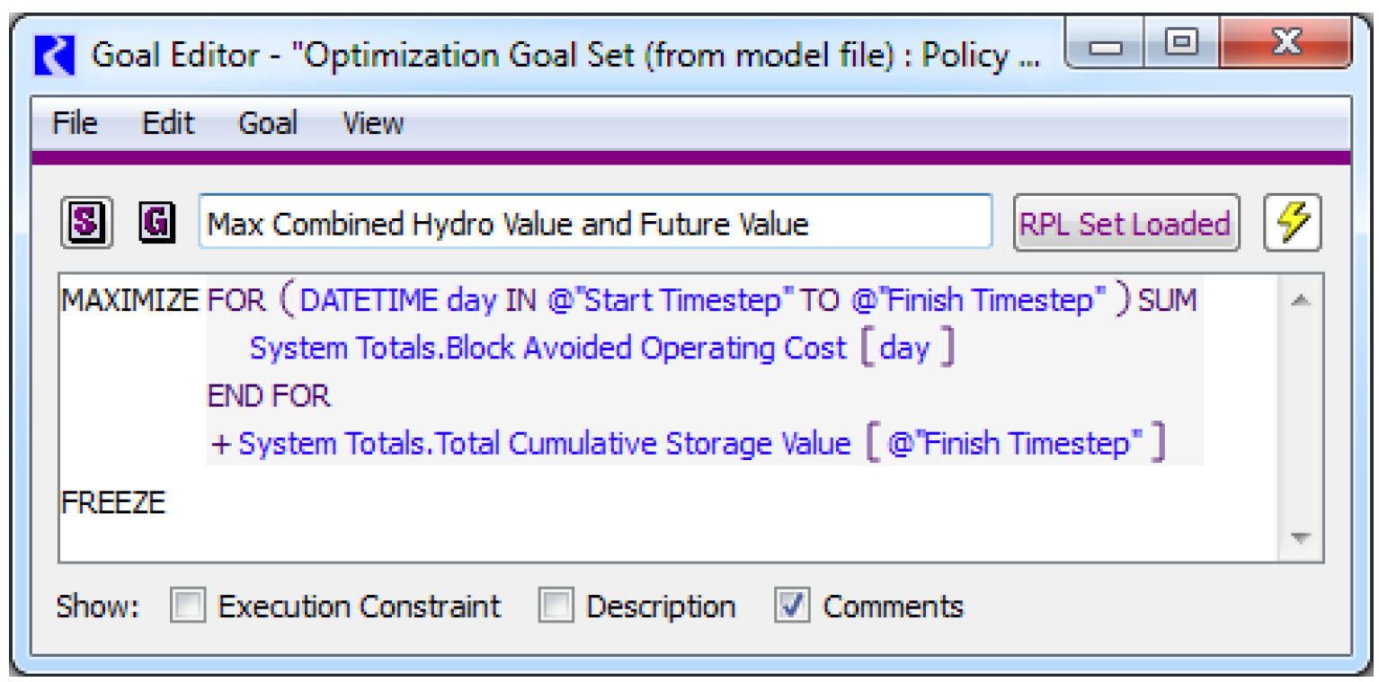Click the goal name input field
Screen dimensions: 1379x682
click(x=595, y=222)
